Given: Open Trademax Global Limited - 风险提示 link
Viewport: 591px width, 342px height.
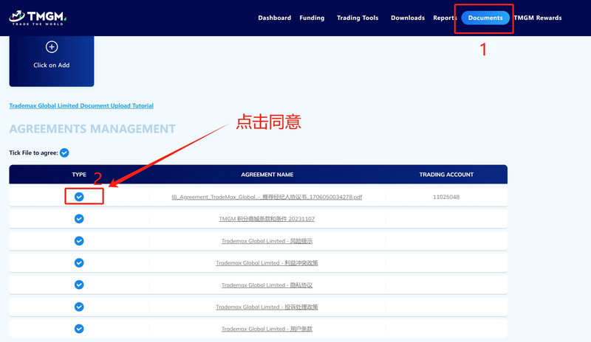Looking at the screenshot, I should tap(267, 241).
